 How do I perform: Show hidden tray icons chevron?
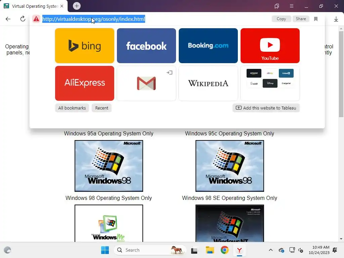click(271, 250)
